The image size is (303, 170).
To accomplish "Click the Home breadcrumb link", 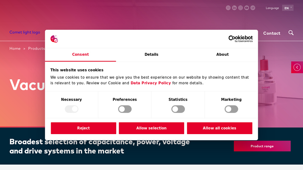I will 15,48.
